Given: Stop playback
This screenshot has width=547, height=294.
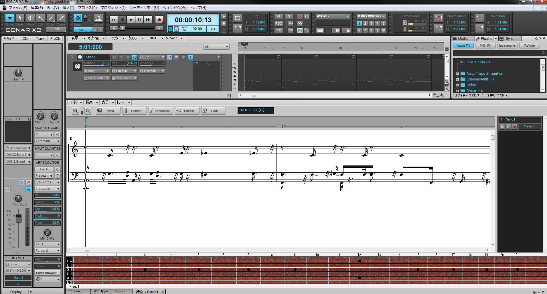Looking at the screenshot, I should click(x=122, y=20).
